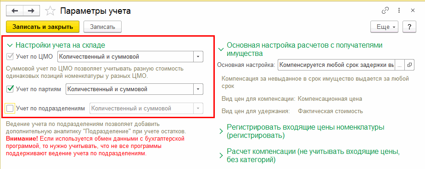Click Учет по ЦМО value field
Viewport: 425px width, 169px height.
(x=125, y=56)
